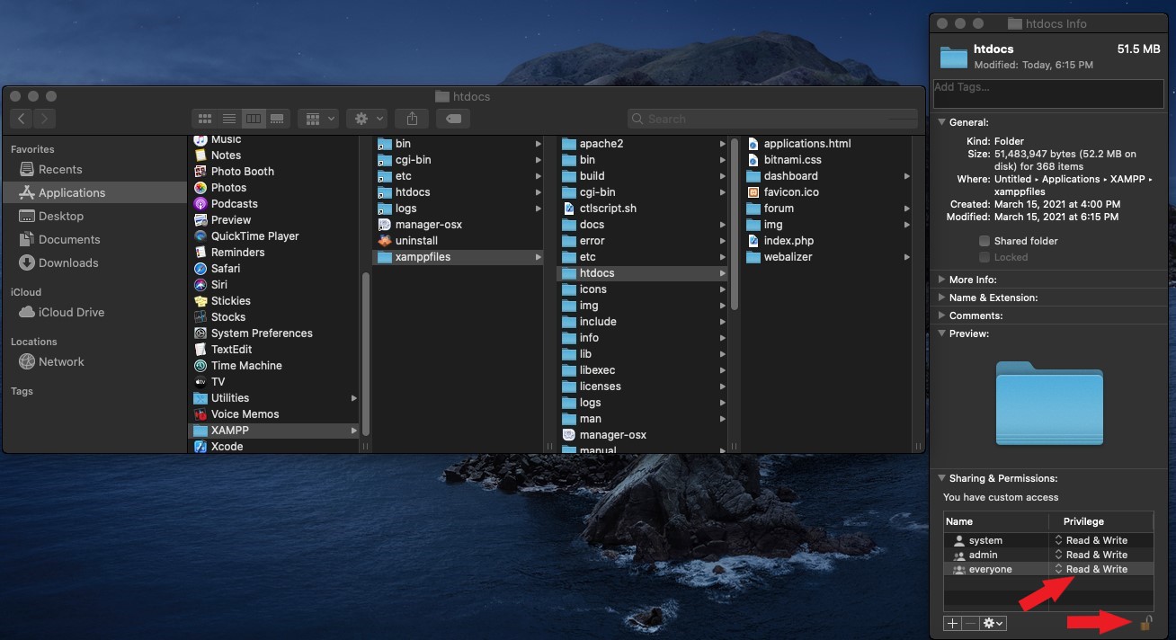Expand the webalizer folder arrow
Image resolution: width=1176 pixels, height=640 pixels.
coord(907,256)
